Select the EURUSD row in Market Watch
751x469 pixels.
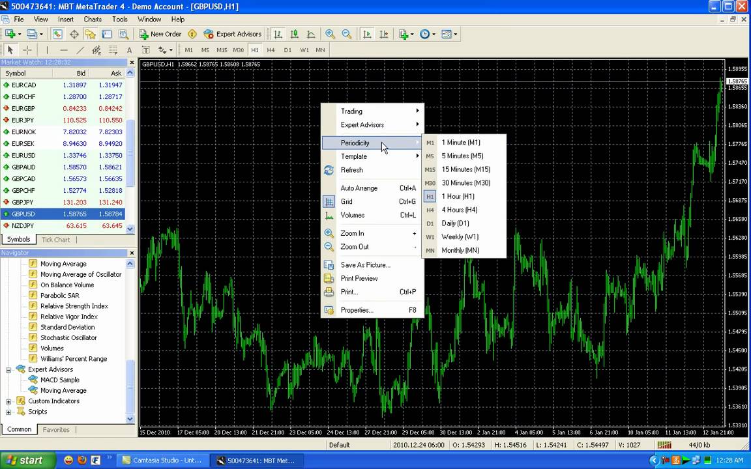point(63,156)
